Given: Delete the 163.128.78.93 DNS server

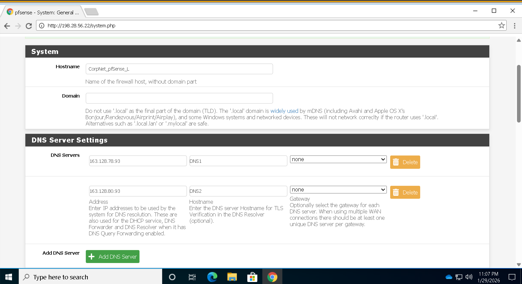Looking at the screenshot, I should click(405, 162).
